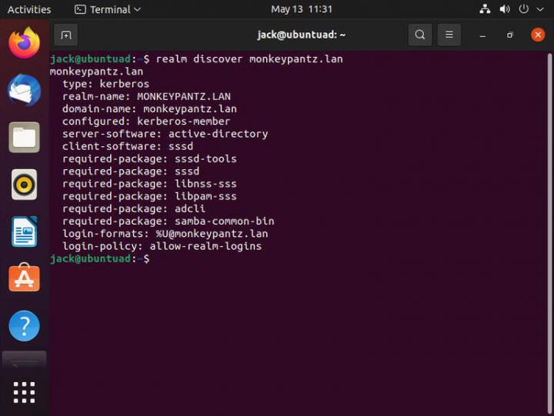Image resolution: width=554 pixels, height=416 pixels.
Task: Open the Help icon in dock
Action: [24, 326]
